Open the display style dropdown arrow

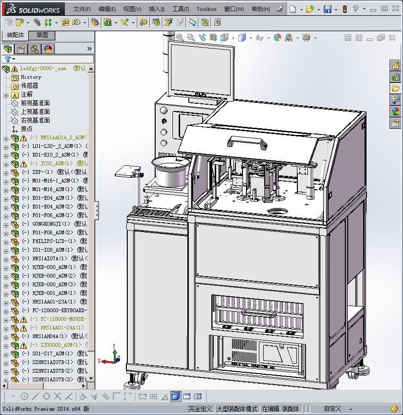pyautogui.click(x=250, y=38)
